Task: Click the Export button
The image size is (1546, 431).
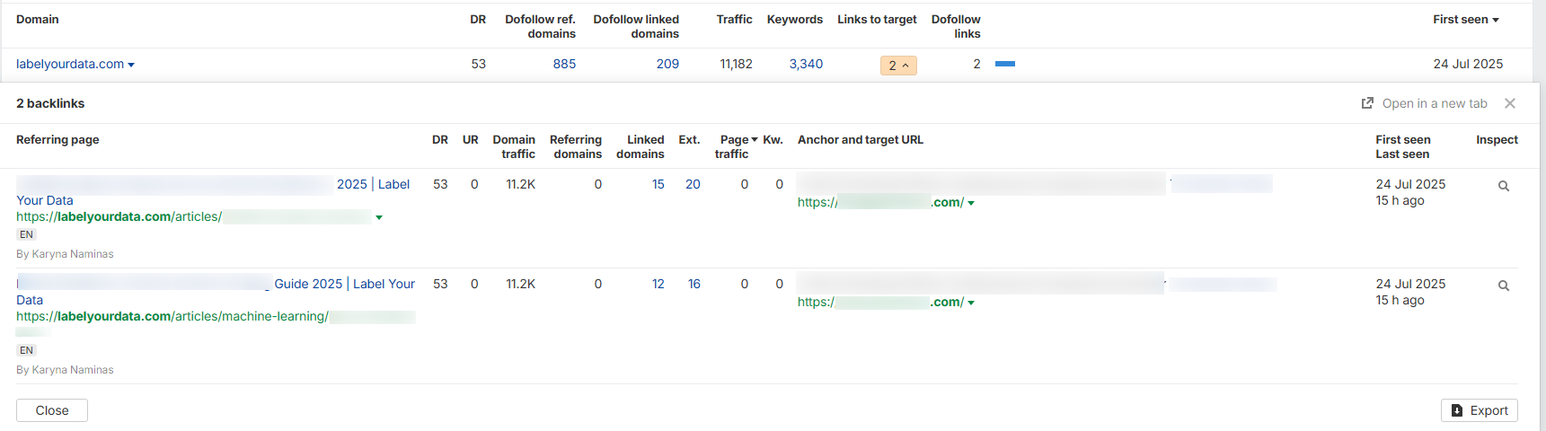Action: click(1480, 410)
